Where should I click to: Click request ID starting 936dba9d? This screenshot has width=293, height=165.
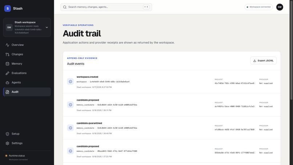click(x=234, y=153)
